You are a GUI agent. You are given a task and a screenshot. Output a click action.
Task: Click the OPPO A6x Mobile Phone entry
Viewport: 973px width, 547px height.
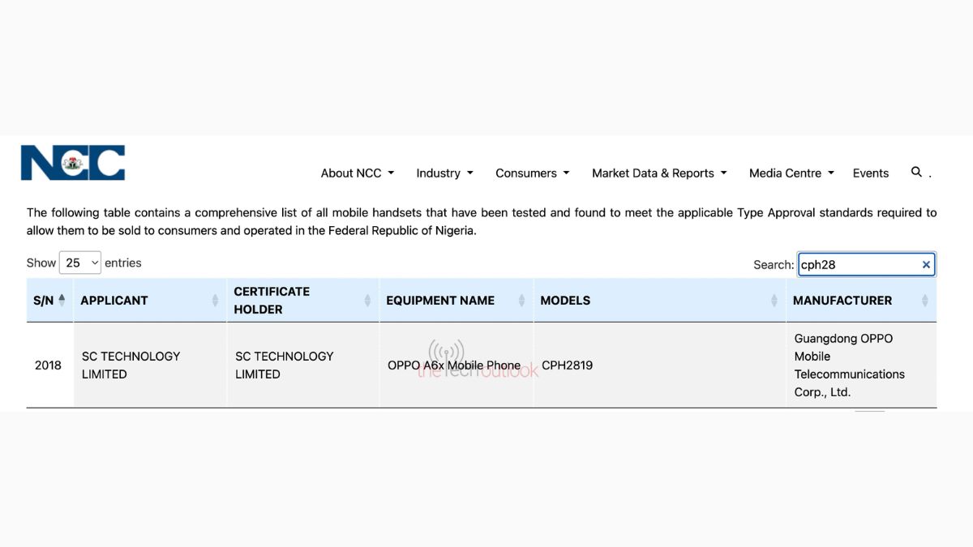[453, 365]
